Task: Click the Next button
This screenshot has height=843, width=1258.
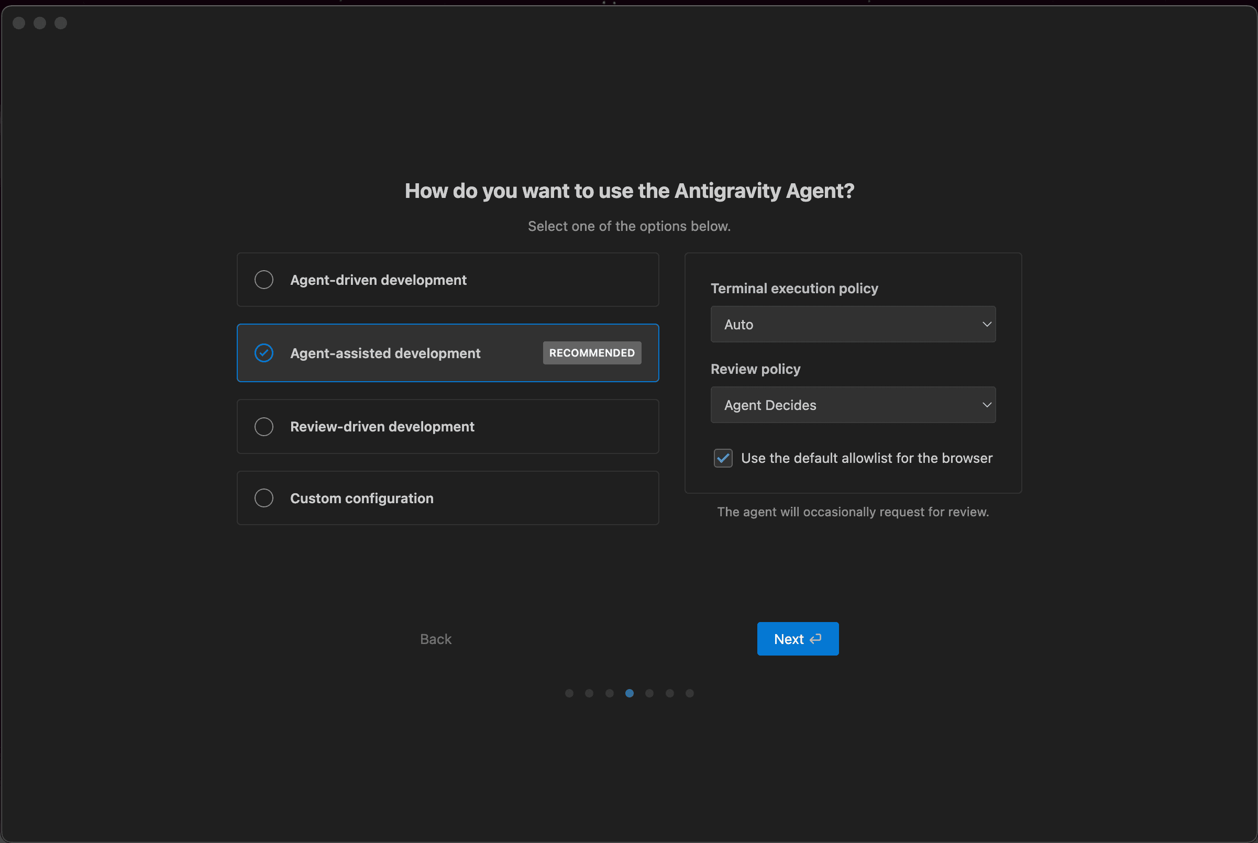Action: click(x=797, y=639)
